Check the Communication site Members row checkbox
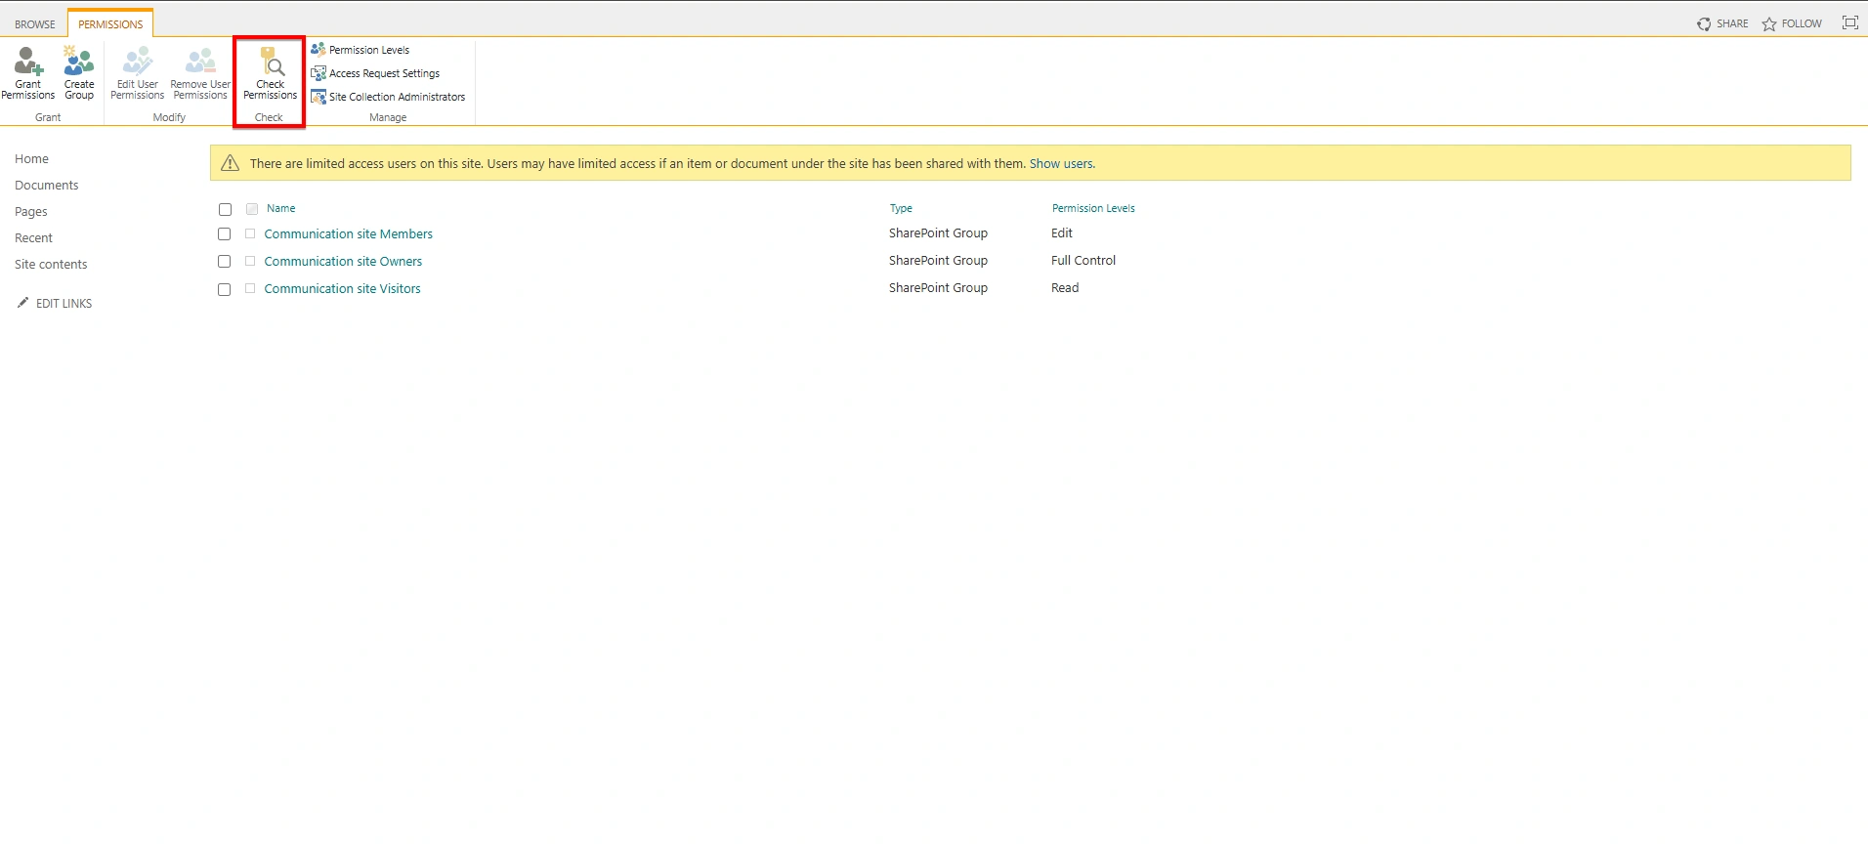Viewport: 1868px width, 844px height. [224, 234]
